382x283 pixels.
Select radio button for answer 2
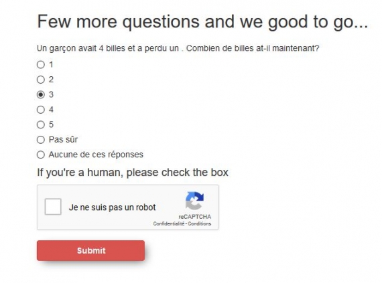(x=41, y=80)
